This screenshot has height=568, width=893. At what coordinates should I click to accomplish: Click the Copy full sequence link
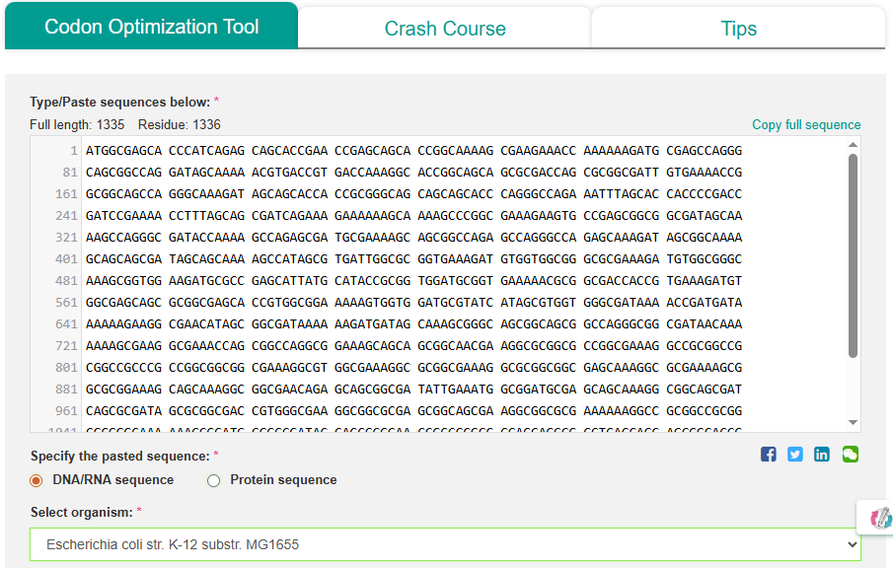coord(806,125)
